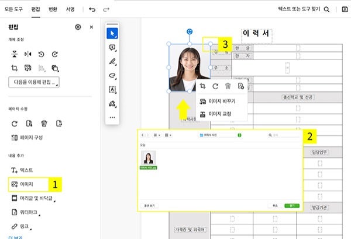
Task: Click the rotation handle above the photo
Action: 190,31
